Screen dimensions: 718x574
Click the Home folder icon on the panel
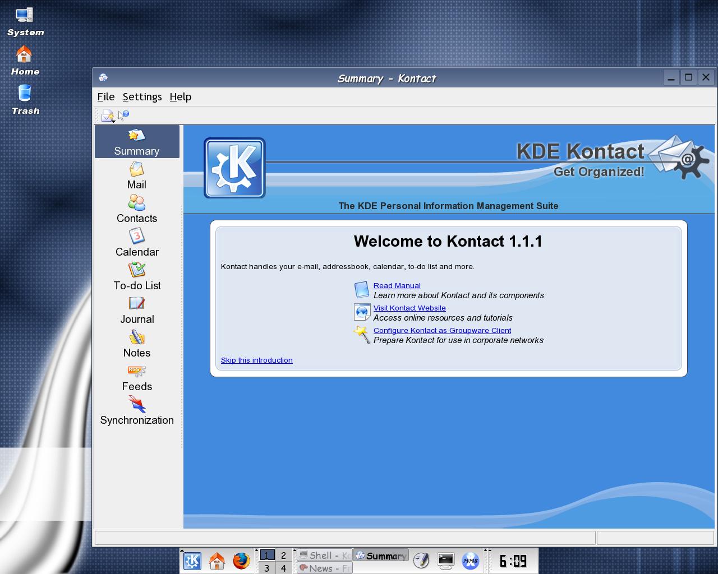pos(217,561)
